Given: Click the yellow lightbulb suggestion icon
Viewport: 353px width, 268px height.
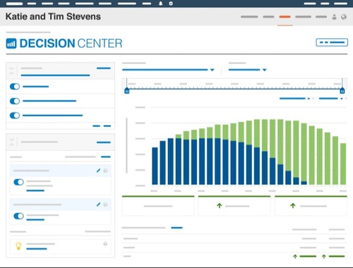Looking at the screenshot, I should [x=18, y=246].
